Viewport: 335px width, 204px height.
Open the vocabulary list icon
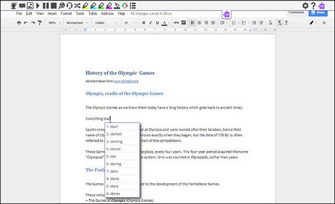[x=133, y=6]
